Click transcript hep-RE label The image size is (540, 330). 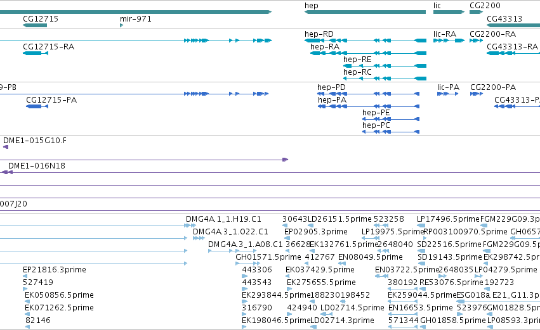357,60
